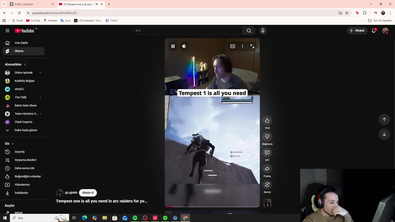Open the @Lighthh channel avatar
The width and height of the screenshot is (395, 222).
click(60, 193)
